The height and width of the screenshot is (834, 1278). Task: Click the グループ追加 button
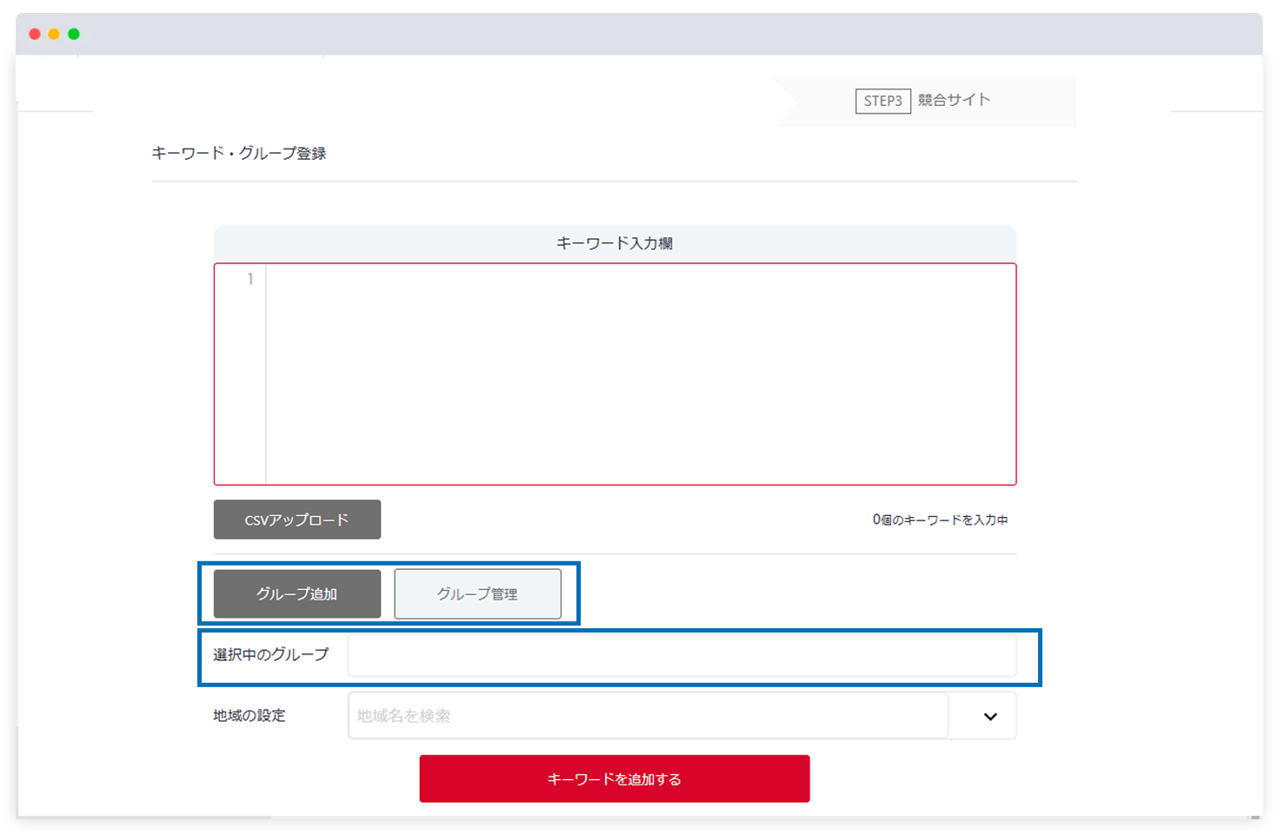296,593
